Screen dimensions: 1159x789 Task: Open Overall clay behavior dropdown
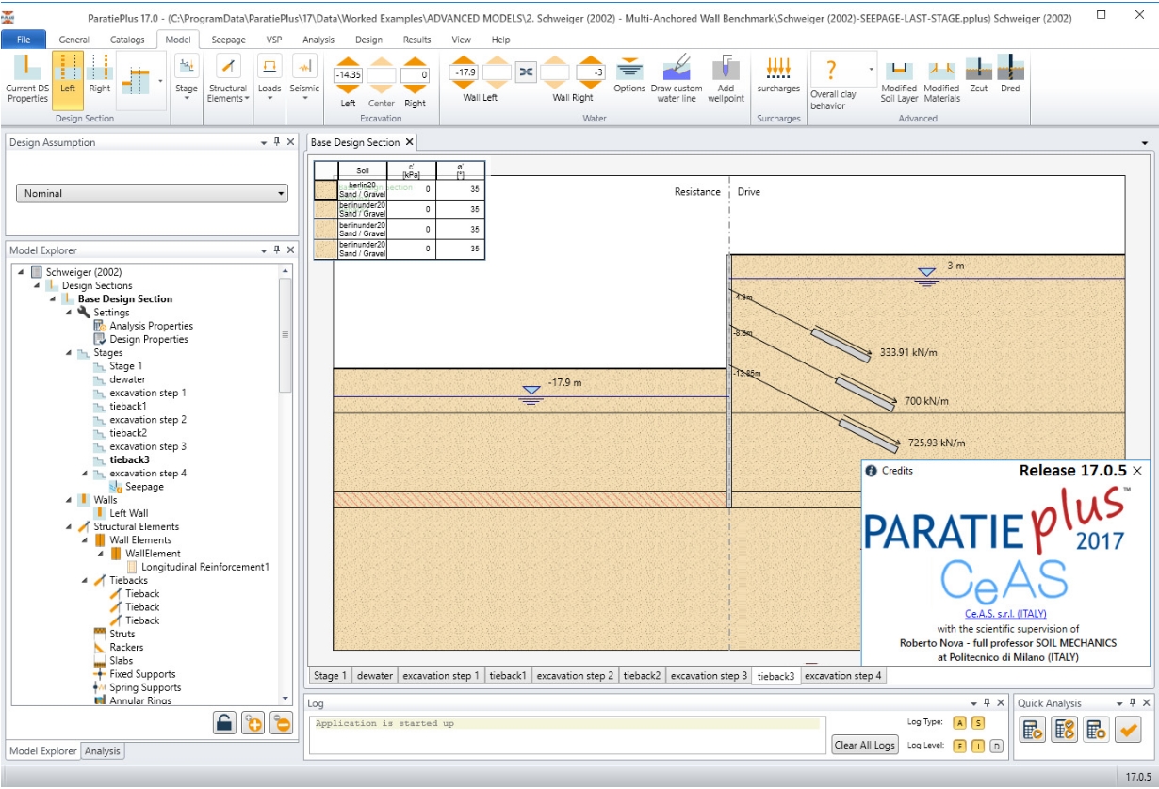click(871, 70)
